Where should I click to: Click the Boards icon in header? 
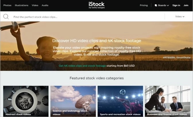[x=156, y=5]
